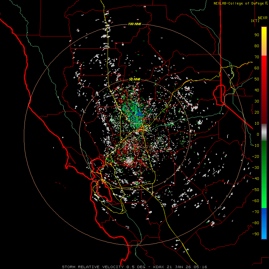
Task: Click the [KT] units label
Action: coord(255,21)
